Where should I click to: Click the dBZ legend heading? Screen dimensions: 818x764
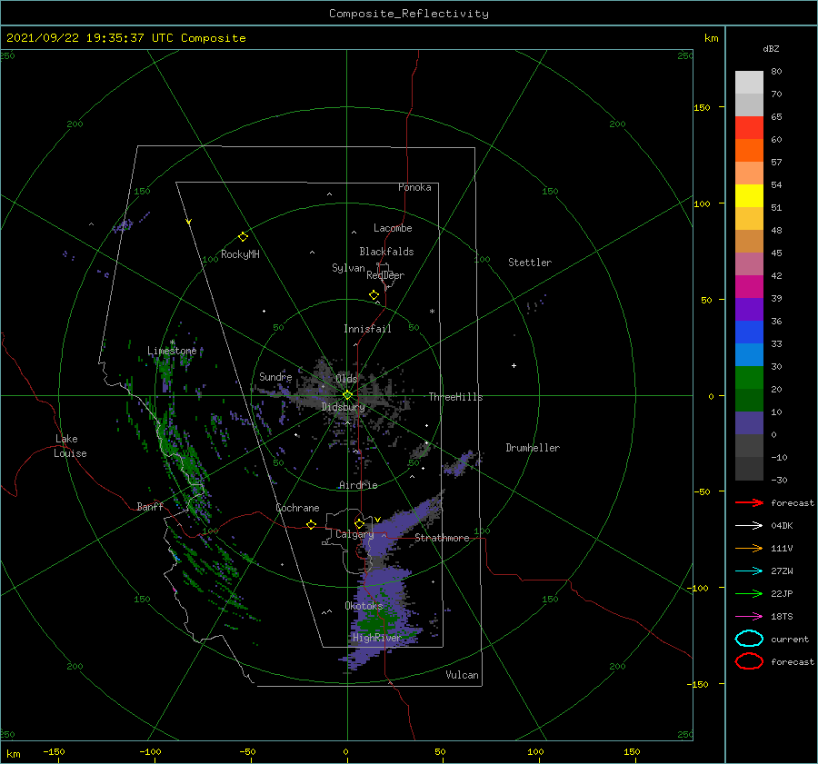coord(771,48)
